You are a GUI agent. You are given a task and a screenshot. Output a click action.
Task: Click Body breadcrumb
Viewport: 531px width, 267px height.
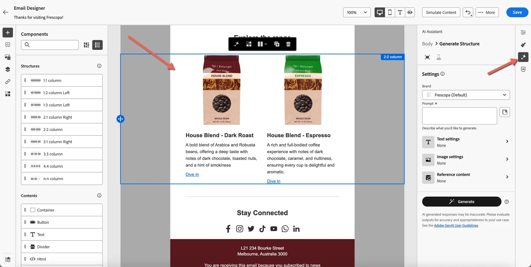(427, 44)
